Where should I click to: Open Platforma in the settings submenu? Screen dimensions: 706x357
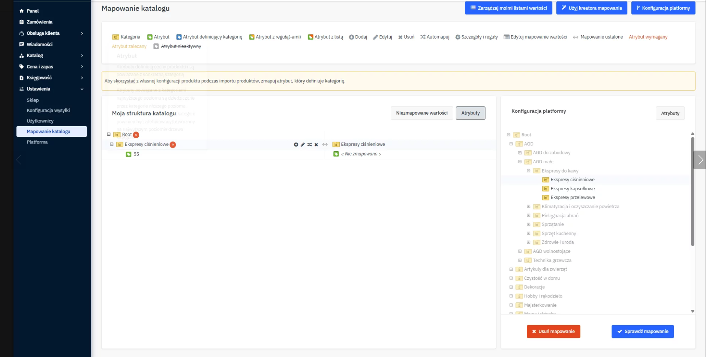click(37, 142)
